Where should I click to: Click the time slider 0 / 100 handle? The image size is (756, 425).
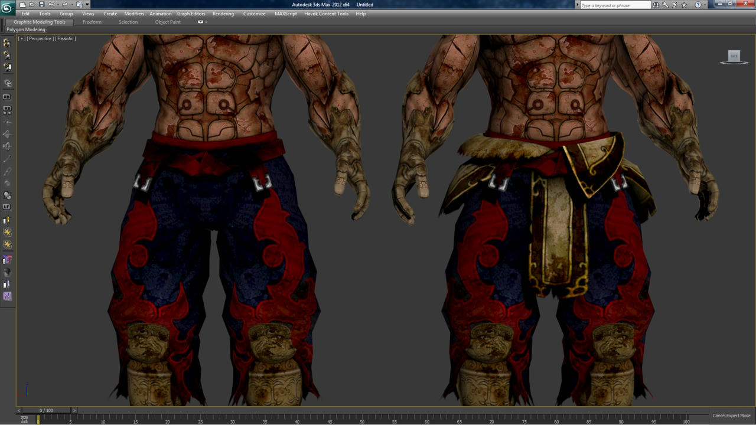coord(46,410)
